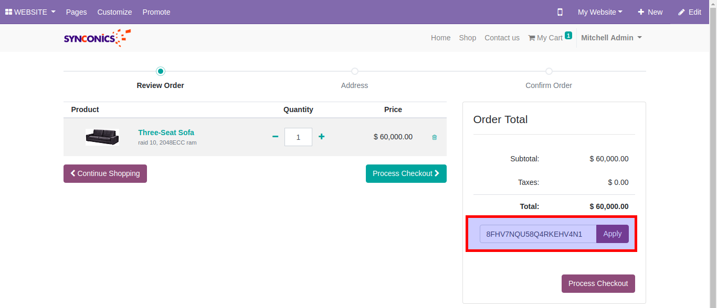The image size is (717, 308).
Task: Open the Pages menu
Action: (x=76, y=12)
